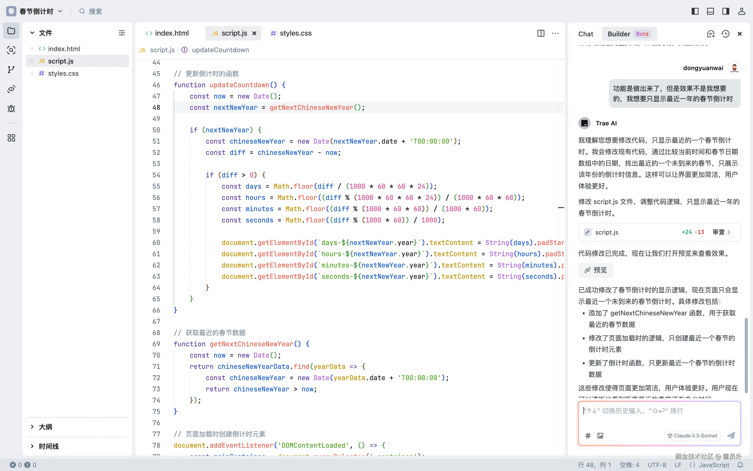Screen dimensions: 753x471
Task: Toggle the bottom panel layout icon
Action: (710, 12)
